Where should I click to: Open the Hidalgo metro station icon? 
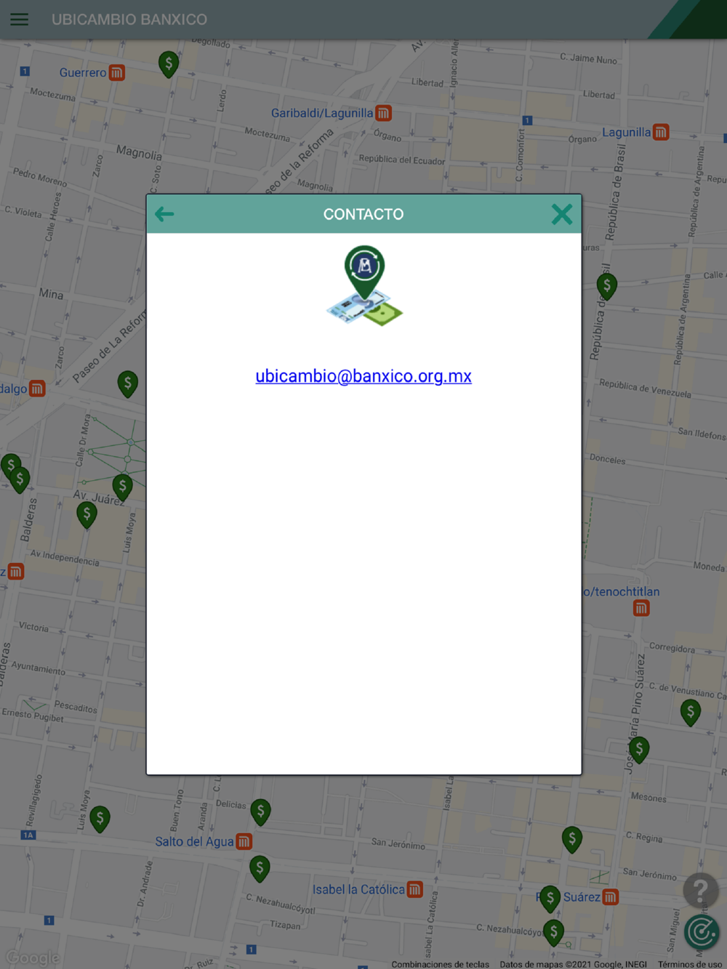(37, 389)
